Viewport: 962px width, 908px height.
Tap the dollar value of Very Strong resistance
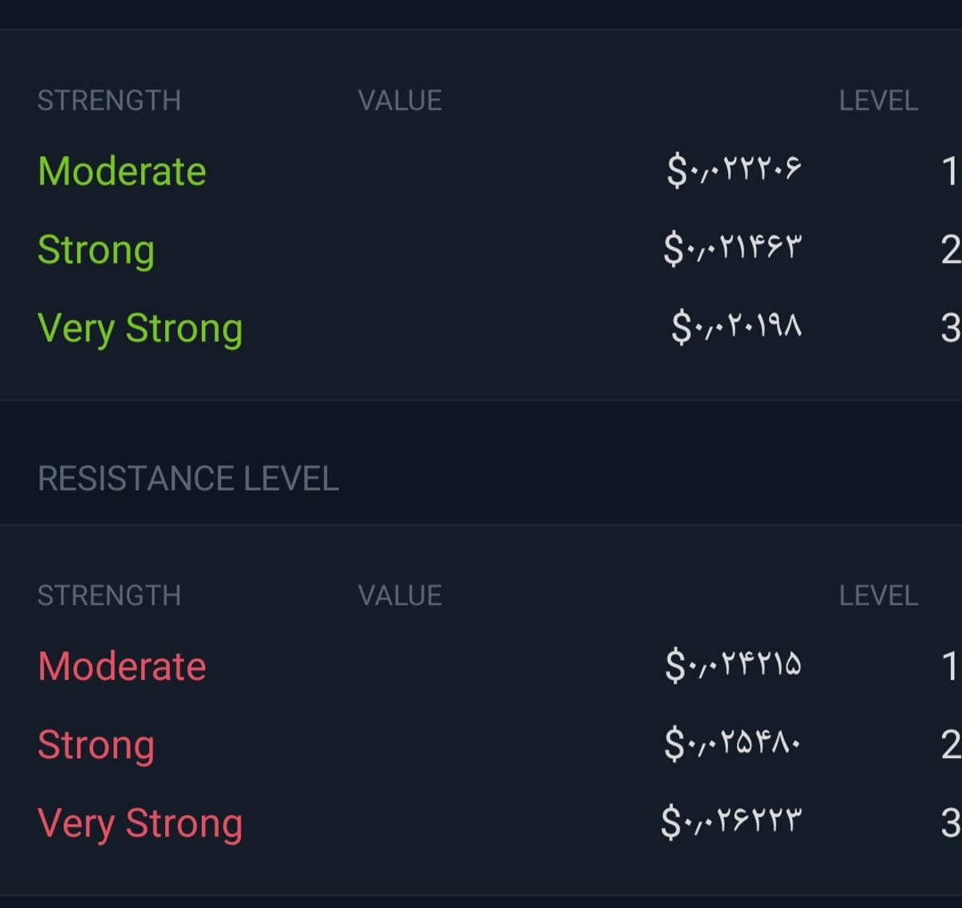pos(730,822)
